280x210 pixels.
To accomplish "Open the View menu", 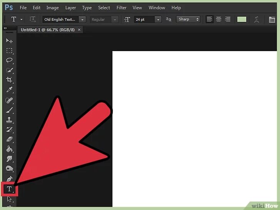I will [137, 8].
